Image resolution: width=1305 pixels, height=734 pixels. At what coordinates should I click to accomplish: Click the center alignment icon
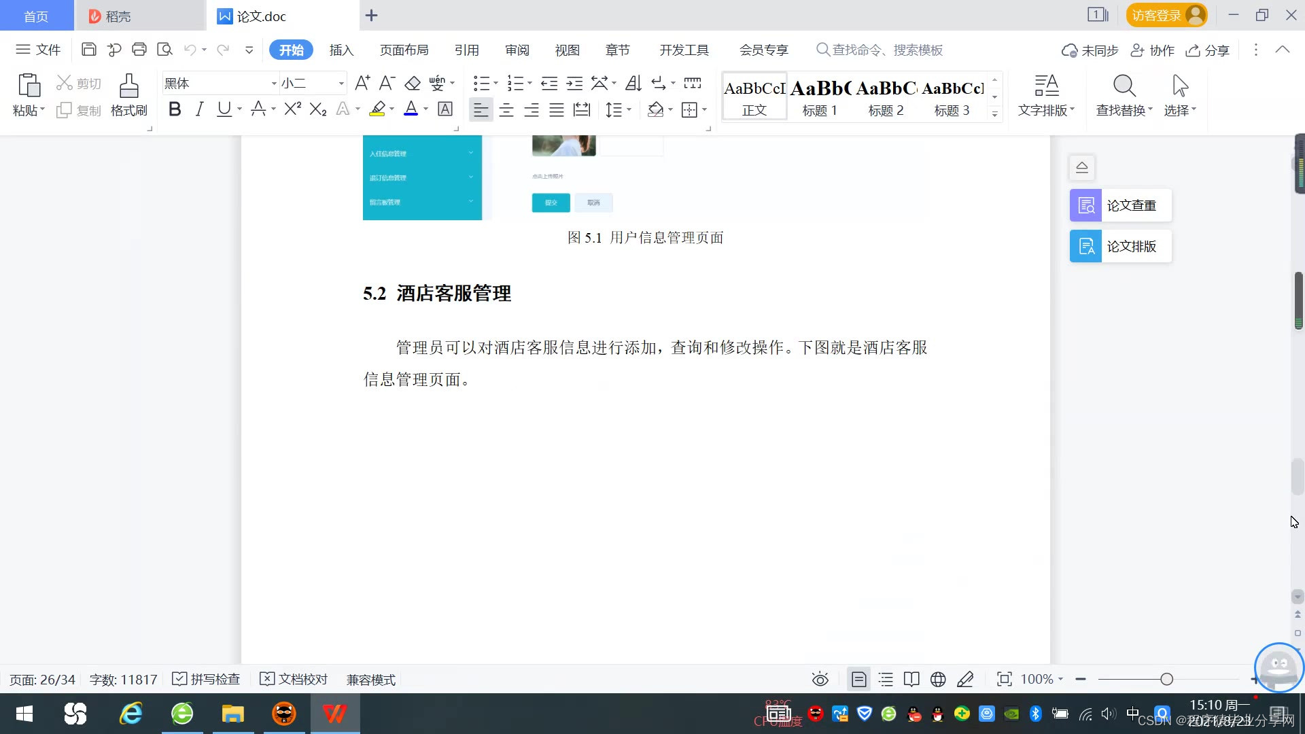(506, 110)
